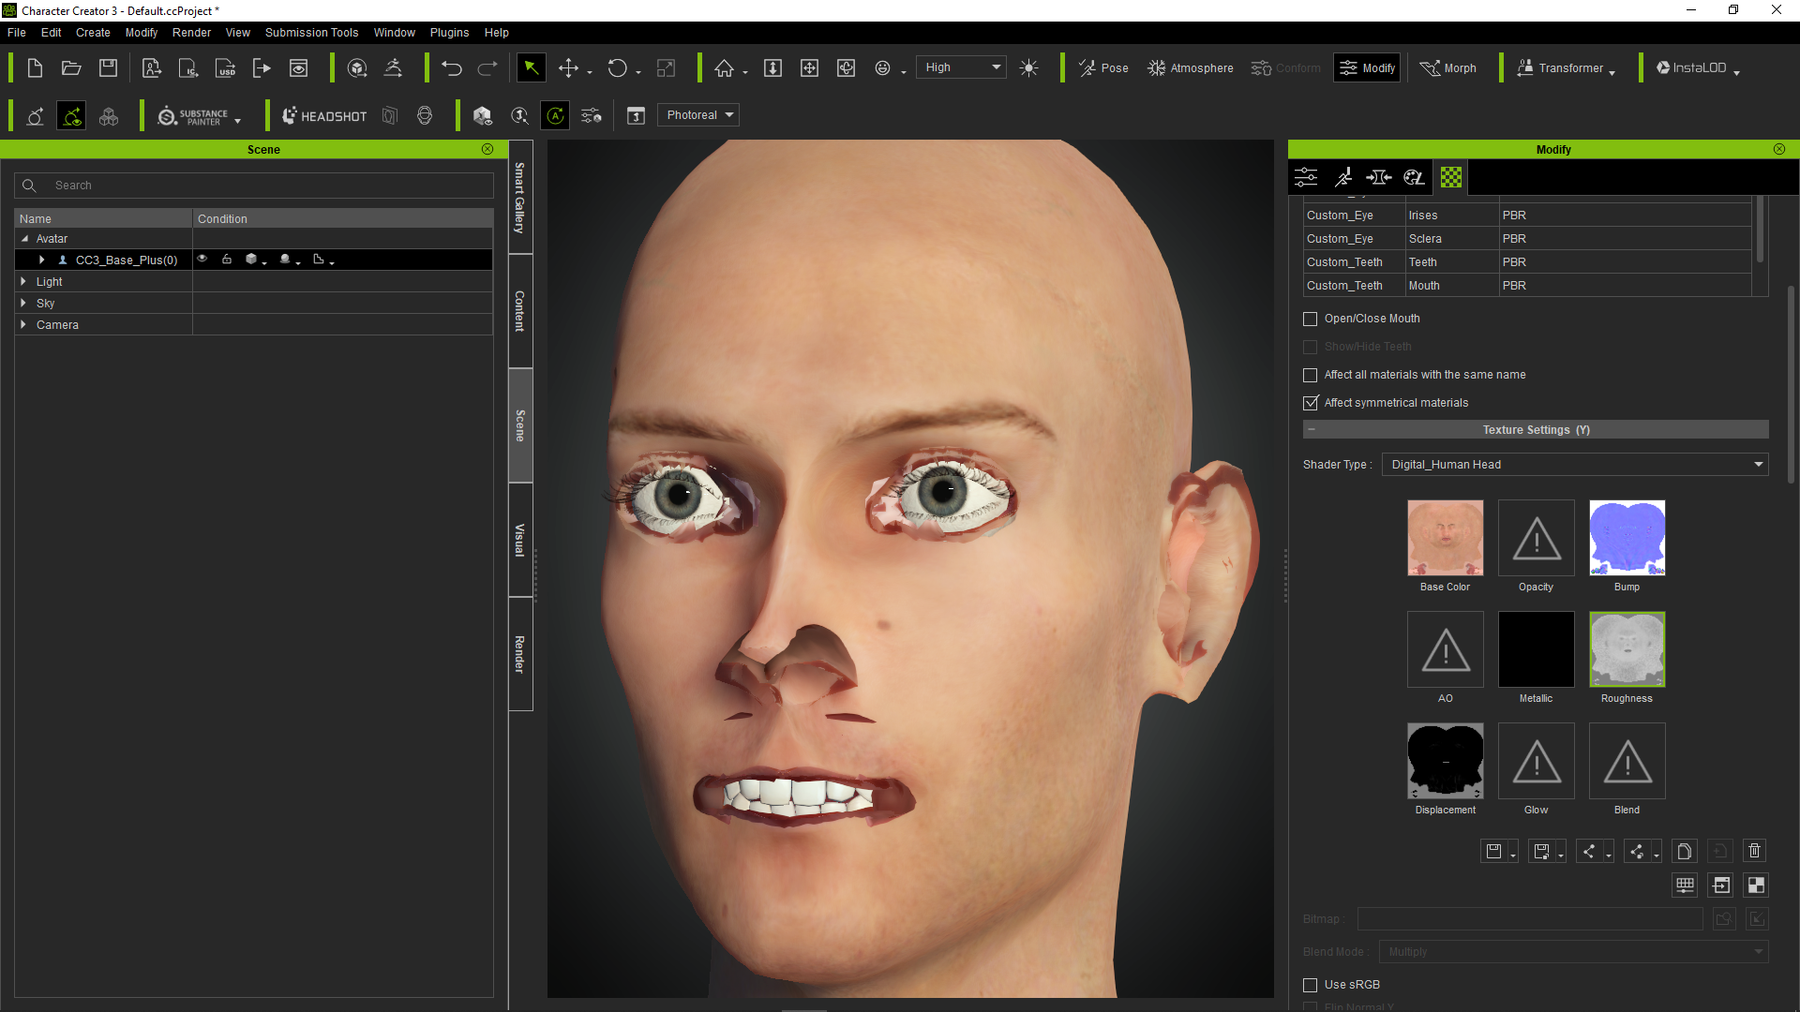Select the Bump texture thumbnail
The image size is (1800, 1012).
(x=1627, y=538)
